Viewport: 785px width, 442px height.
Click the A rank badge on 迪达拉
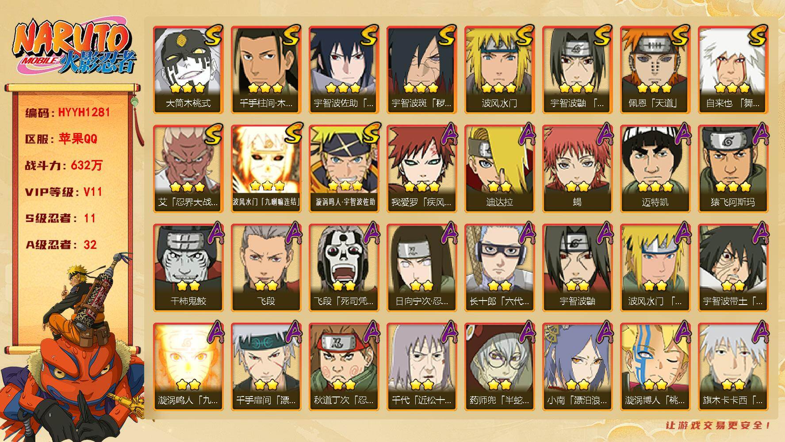525,134
